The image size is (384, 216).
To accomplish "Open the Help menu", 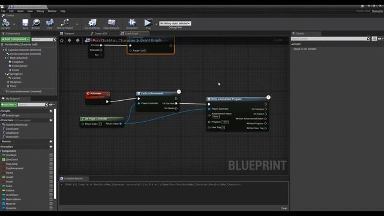I will click(62, 11).
